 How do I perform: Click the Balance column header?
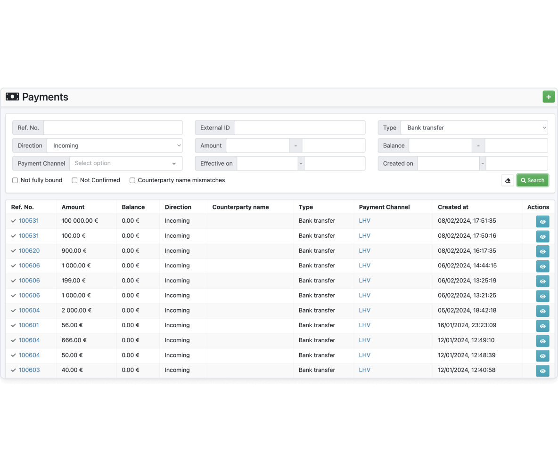[133, 207]
